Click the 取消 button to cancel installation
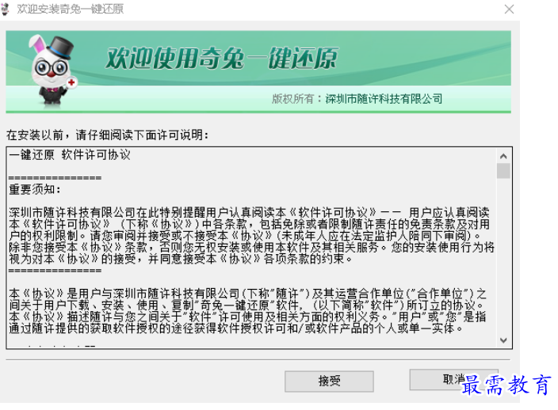558x410 pixels. (453, 379)
